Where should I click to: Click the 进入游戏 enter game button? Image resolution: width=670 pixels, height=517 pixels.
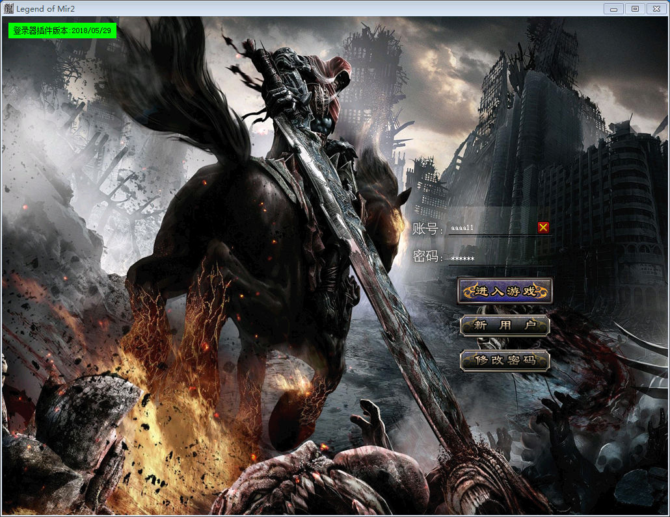point(505,291)
